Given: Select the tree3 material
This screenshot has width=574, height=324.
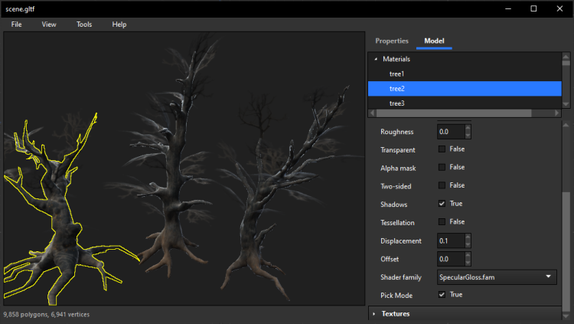Looking at the screenshot, I should pos(396,103).
